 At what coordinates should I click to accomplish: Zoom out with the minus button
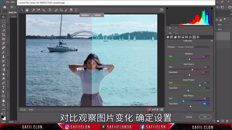coord(22,110)
